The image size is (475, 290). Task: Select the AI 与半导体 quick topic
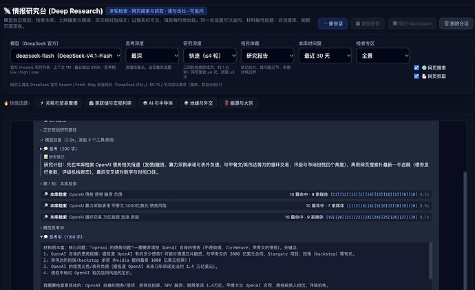[158, 103]
